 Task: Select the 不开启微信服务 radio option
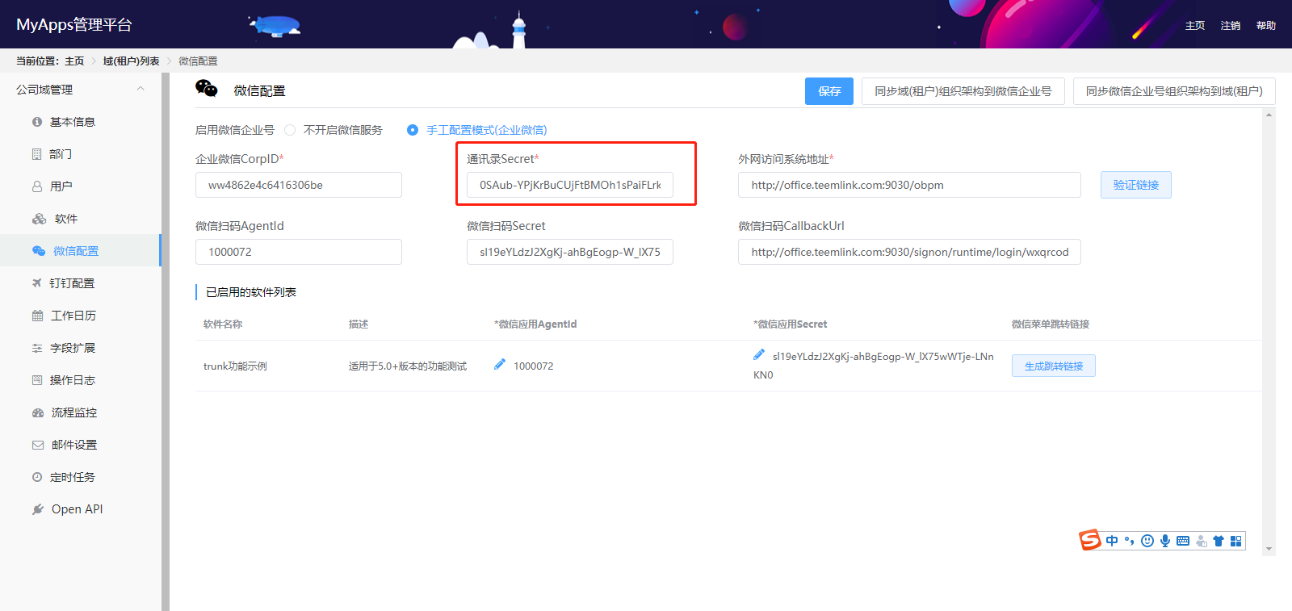(290, 130)
